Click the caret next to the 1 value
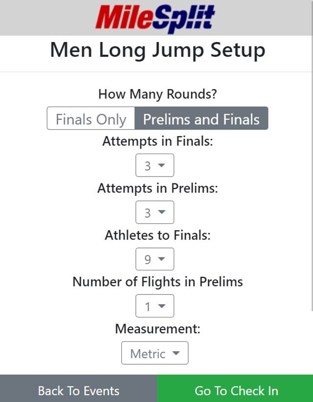The width and height of the screenshot is (313, 402). pyautogui.click(x=161, y=306)
